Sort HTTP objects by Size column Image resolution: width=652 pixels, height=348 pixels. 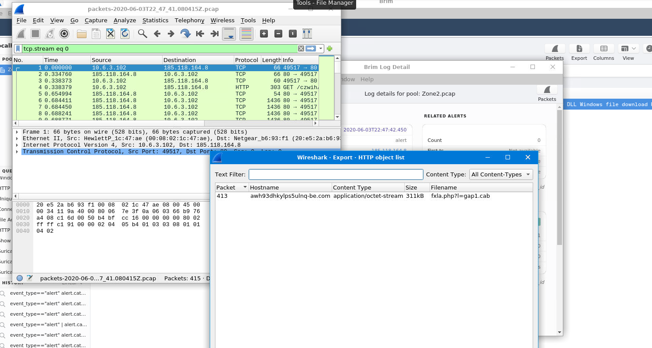pyautogui.click(x=417, y=187)
